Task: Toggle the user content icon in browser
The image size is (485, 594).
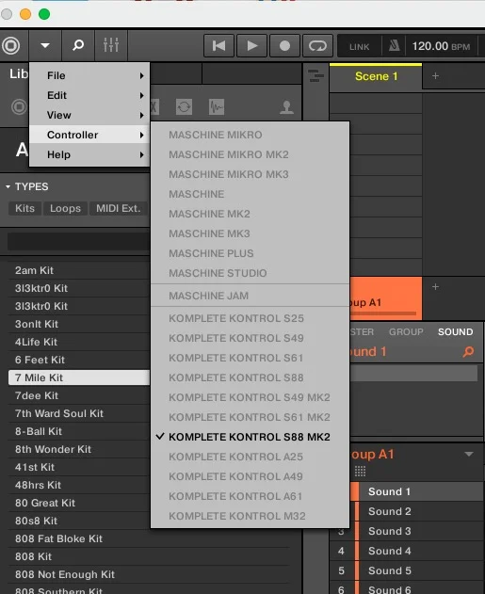Action: pyautogui.click(x=286, y=107)
